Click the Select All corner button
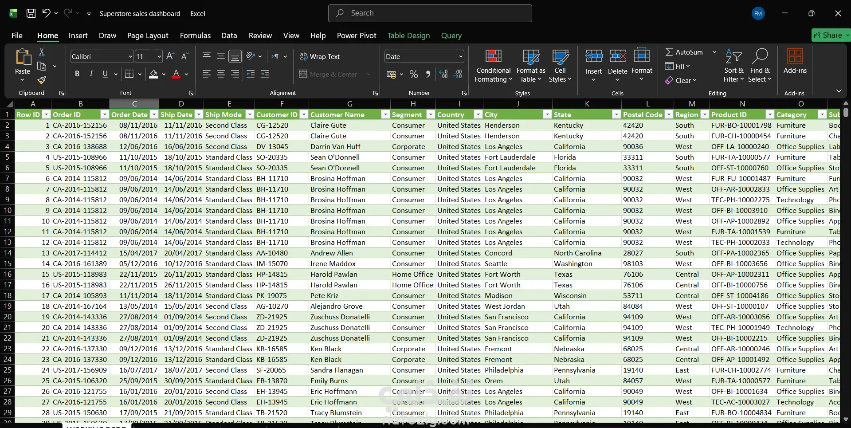The image size is (851, 428). coord(9,104)
